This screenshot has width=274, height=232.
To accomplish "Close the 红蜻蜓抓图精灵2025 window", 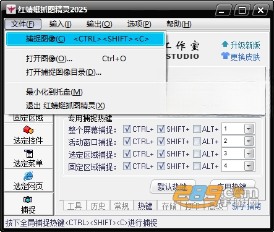I will 261,10.
